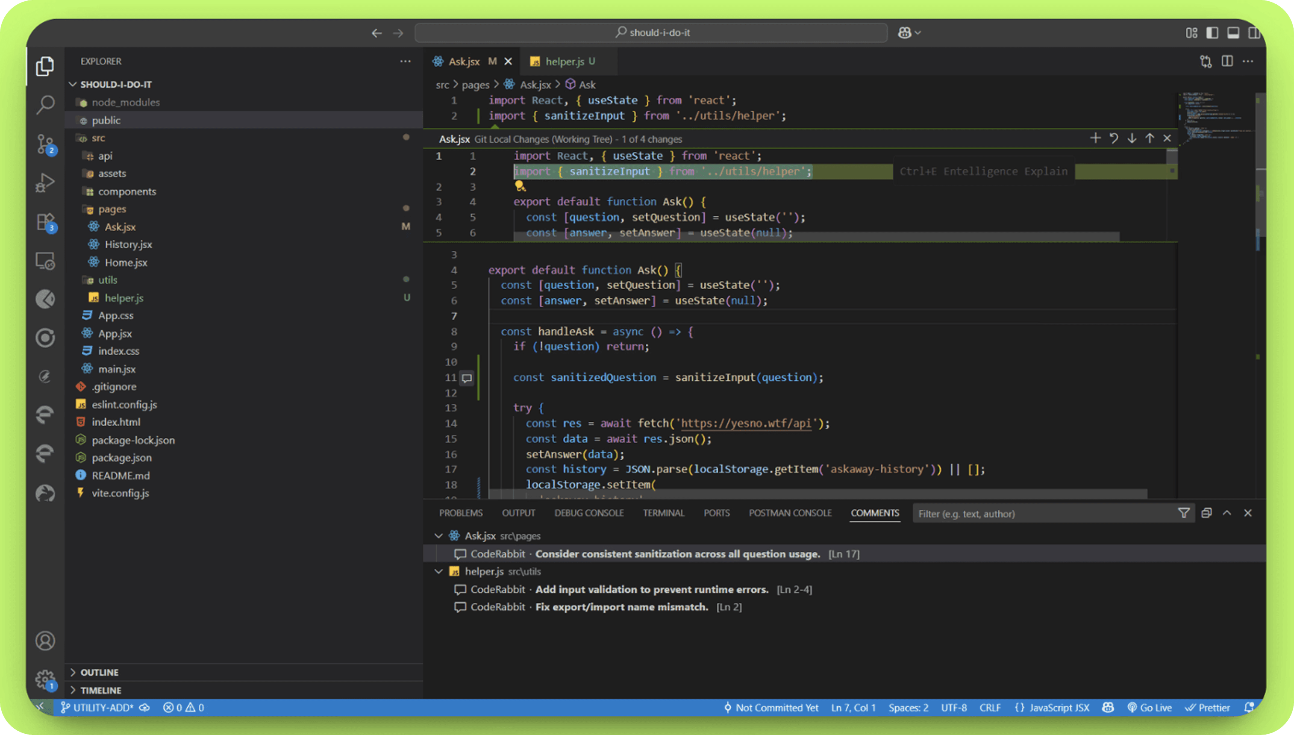Click the comments filter text field
Viewport: 1294px width, 735px height.
[1040, 513]
